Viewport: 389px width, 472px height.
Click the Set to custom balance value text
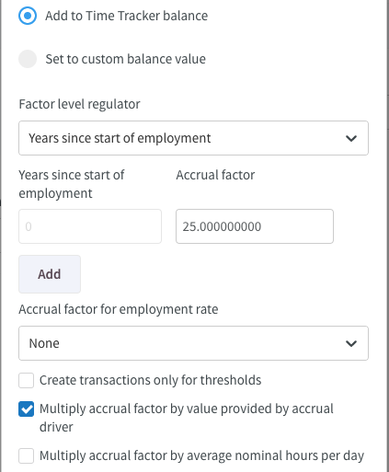(125, 59)
